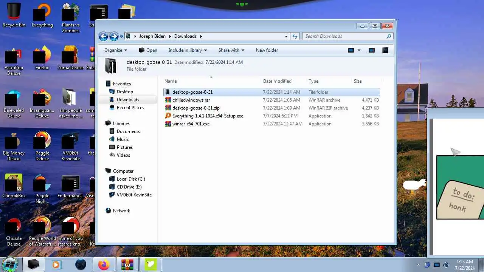This screenshot has width=484, height=272.
Task: Click Open in the toolbar
Action: tap(148, 50)
